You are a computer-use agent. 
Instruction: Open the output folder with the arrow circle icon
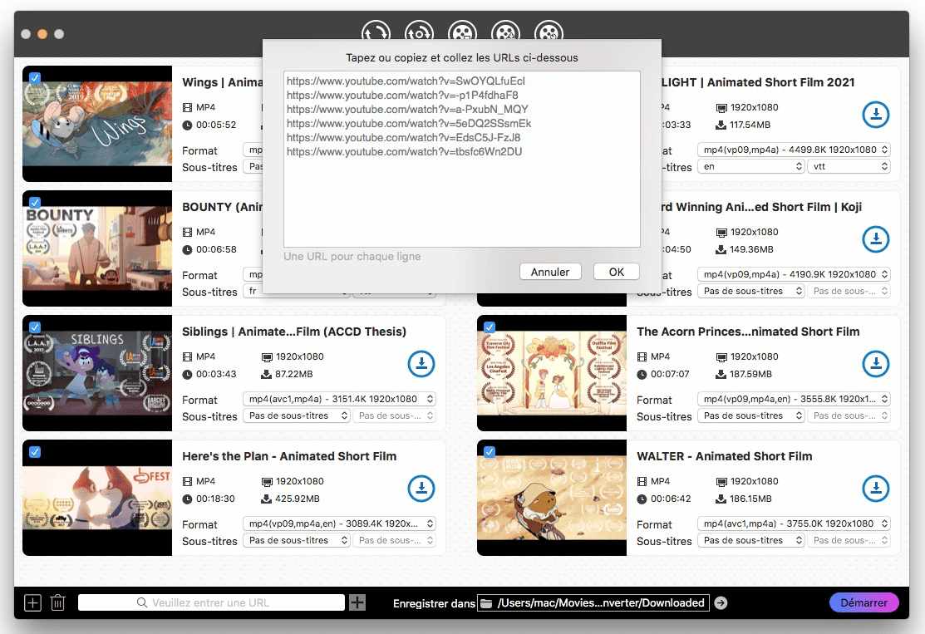point(721,602)
